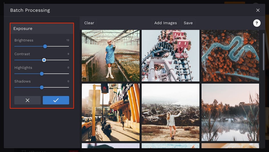The height and width of the screenshot is (152, 269).
Task: Select the greenhouse woman photo thumbnail
Action: tap(111, 56)
